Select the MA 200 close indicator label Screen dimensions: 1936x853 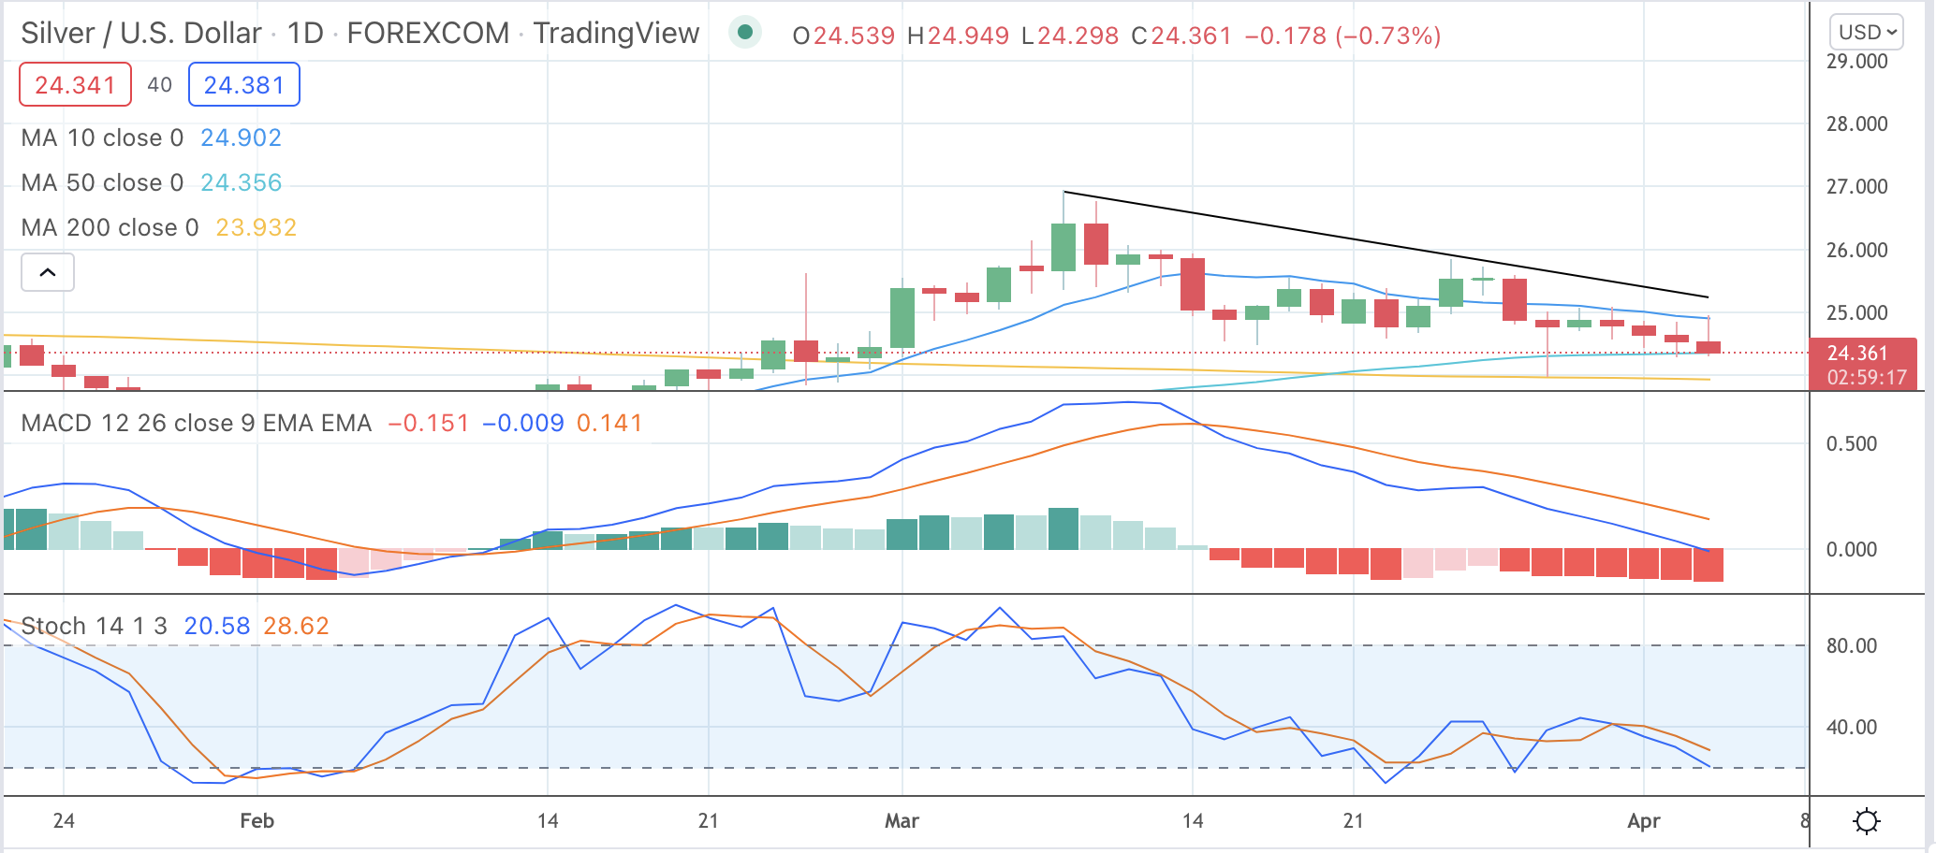[x=110, y=227]
